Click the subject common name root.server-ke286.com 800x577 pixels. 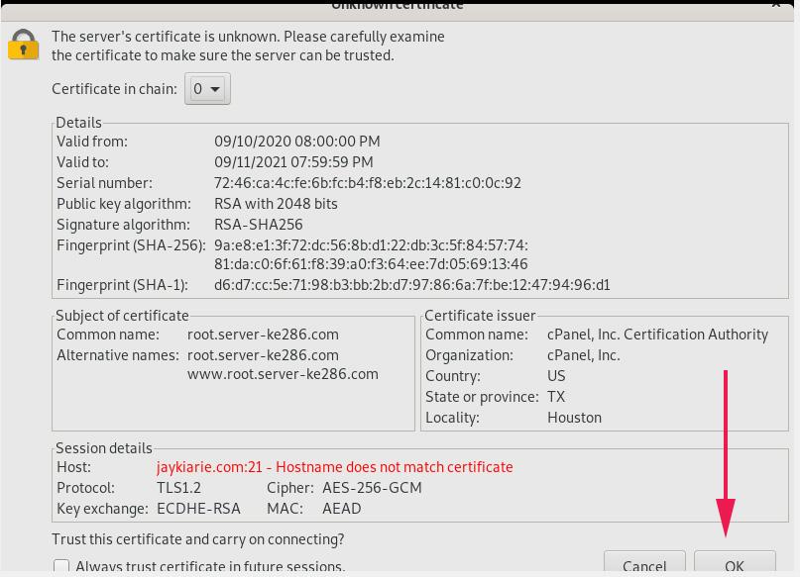point(263,335)
